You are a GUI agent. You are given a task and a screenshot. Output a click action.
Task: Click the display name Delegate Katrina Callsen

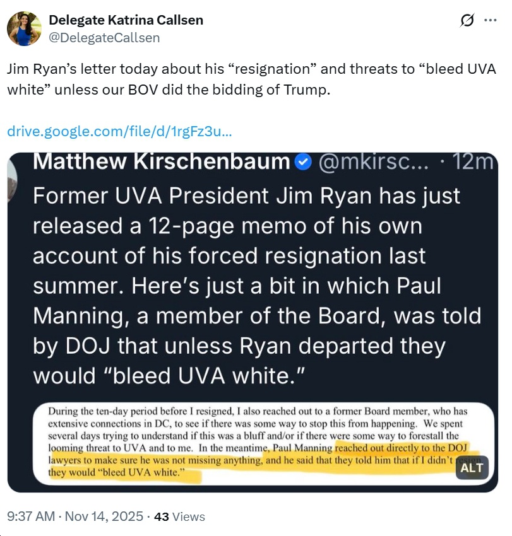[x=126, y=20]
